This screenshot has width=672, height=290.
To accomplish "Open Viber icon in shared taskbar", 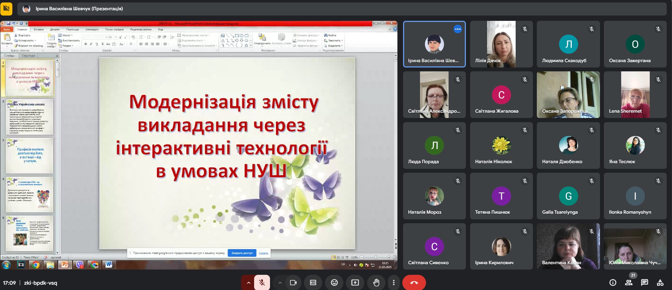I will coord(80,265).
